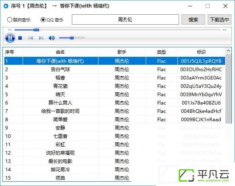The width and height of the screenshot is (235, 186).
Task: Pause playback with the round pause button
Action: [x=10, y=38]
